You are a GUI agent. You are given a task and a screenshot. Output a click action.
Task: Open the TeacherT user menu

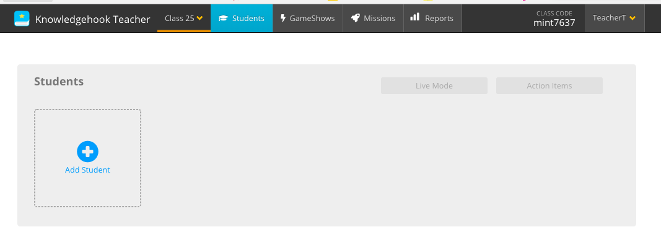614,18
